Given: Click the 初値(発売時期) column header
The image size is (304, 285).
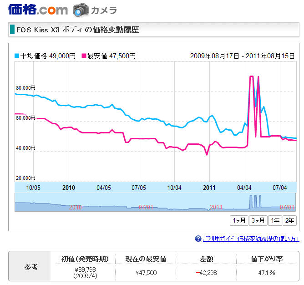Looking at the screenshot, I should pos(85,259).
